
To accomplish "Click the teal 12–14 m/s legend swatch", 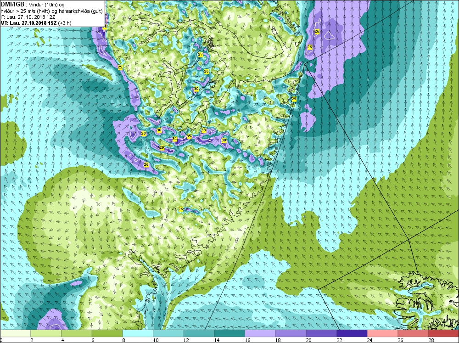I will [x=199, y=333].
